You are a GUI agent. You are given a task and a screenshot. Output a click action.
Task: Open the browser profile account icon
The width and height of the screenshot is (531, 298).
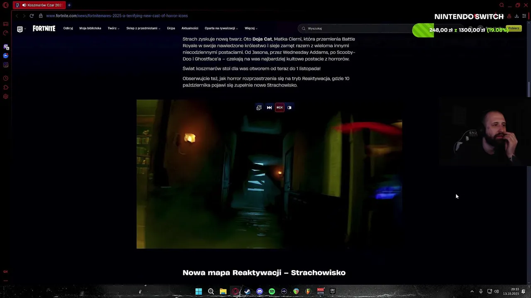point(509,16)
